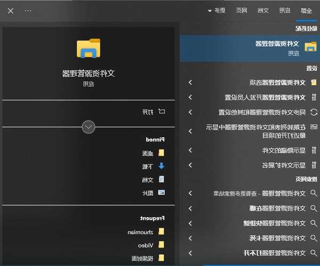The image size is (320, 266).
Task: Click search icon of 文件资源管理器卡死
Action: click(x=314, y=238)
